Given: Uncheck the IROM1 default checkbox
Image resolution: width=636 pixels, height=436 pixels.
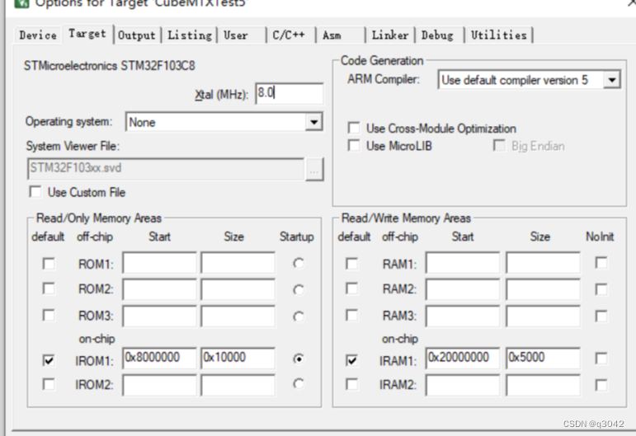Looking at the screenshot, I should [x=49, y=360].
